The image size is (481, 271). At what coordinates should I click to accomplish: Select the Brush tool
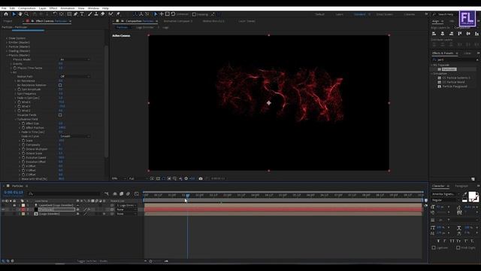point(89,14)
